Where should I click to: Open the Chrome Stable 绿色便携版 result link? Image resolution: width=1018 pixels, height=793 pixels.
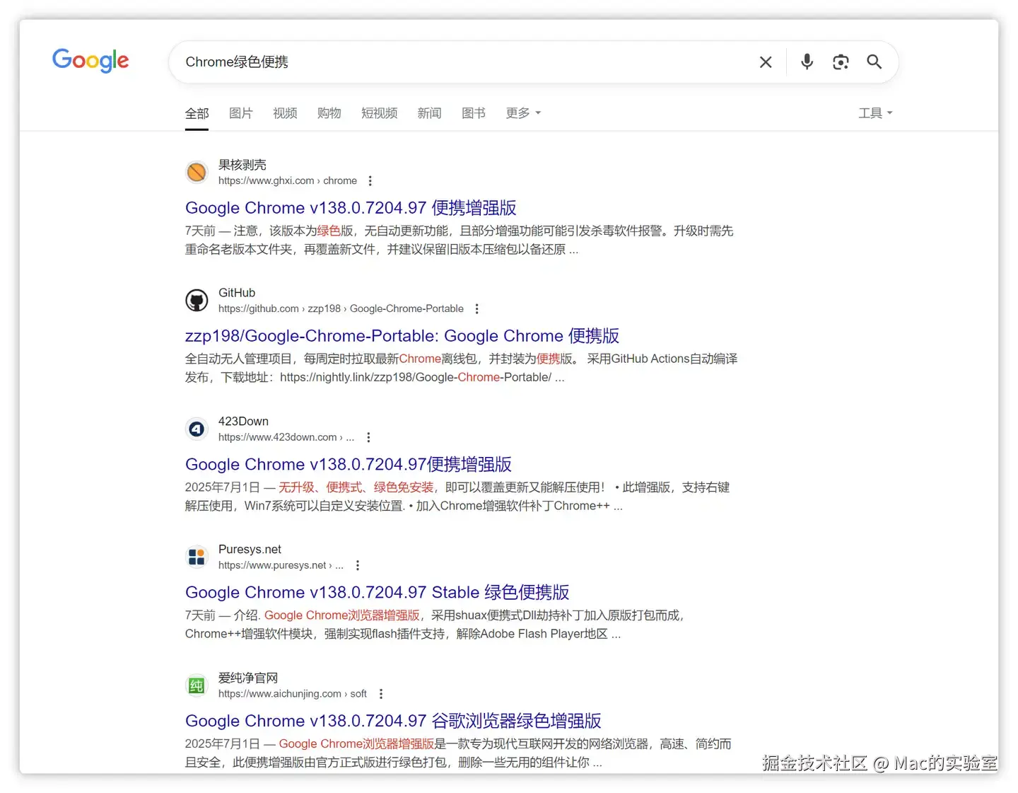point(378,593)
